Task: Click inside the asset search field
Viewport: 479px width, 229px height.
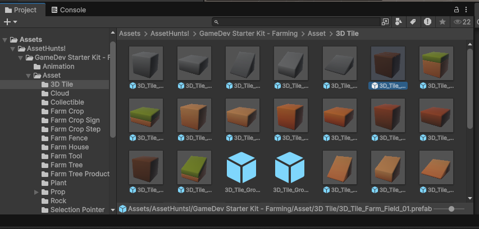Action: click(x=298, y=22)
